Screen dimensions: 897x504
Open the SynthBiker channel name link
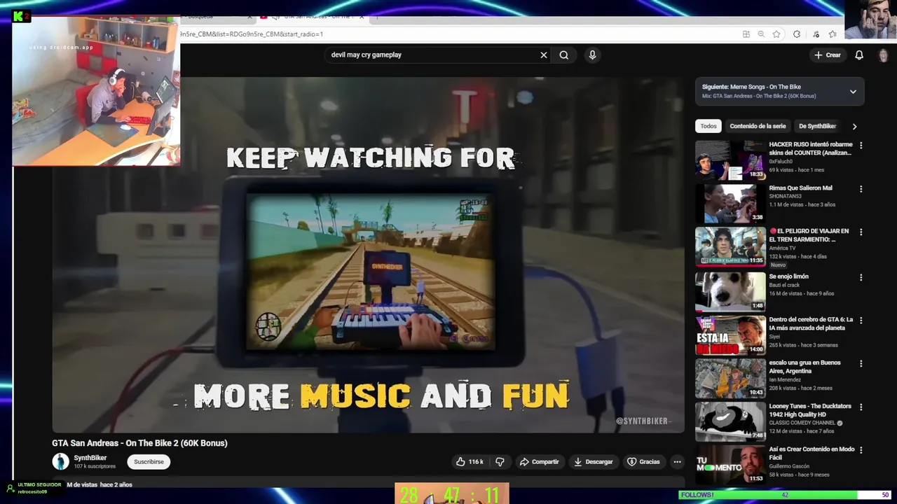(90, 458)
